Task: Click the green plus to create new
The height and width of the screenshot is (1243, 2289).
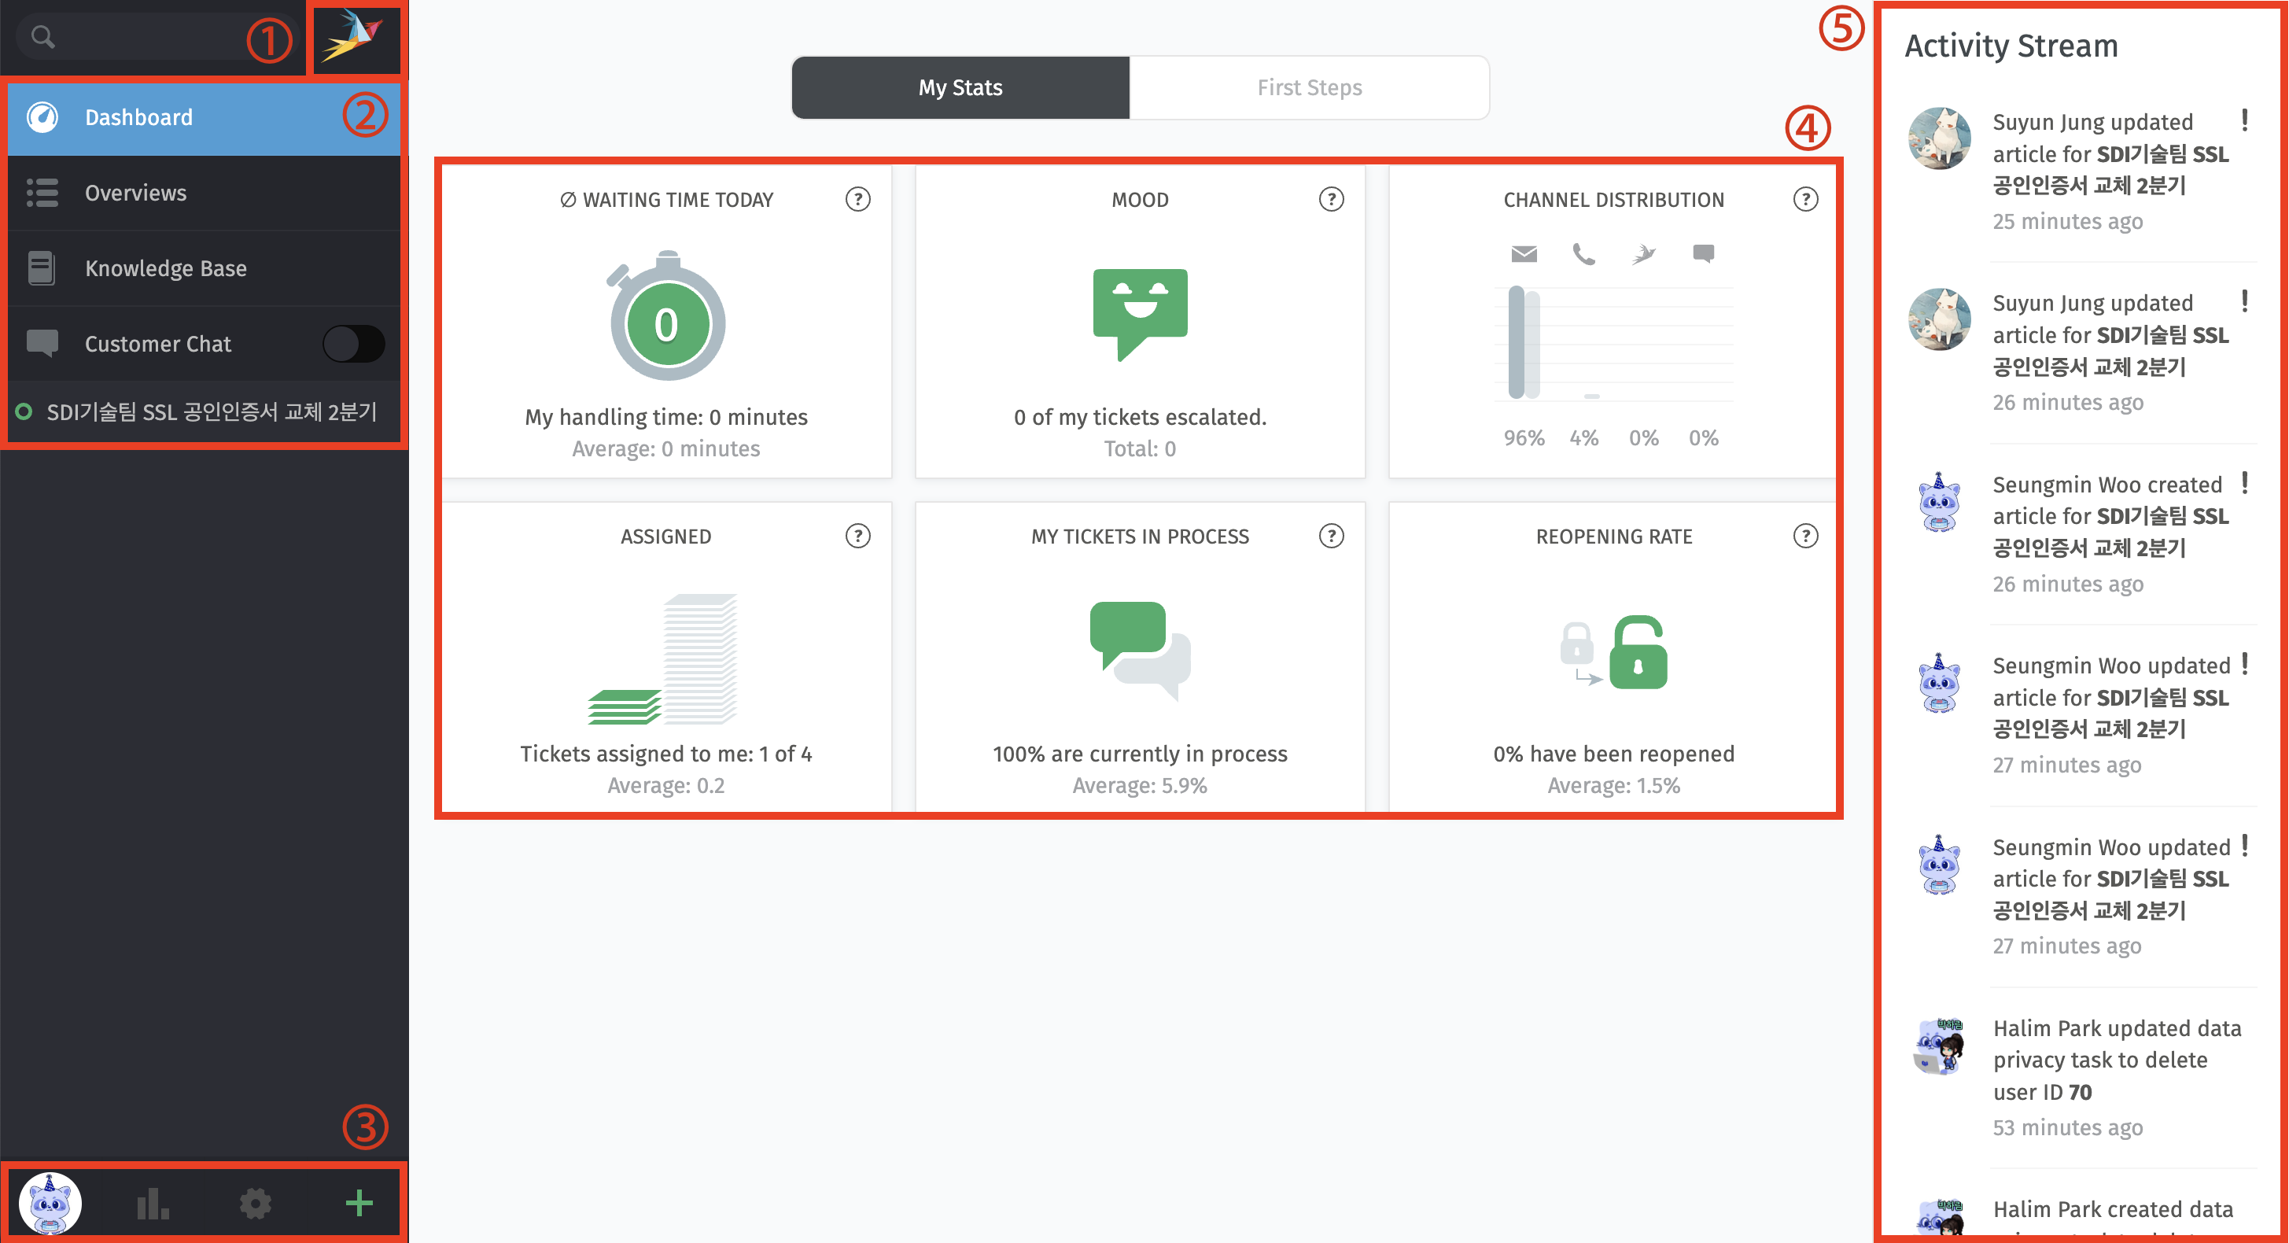Action: [359, 1202]
